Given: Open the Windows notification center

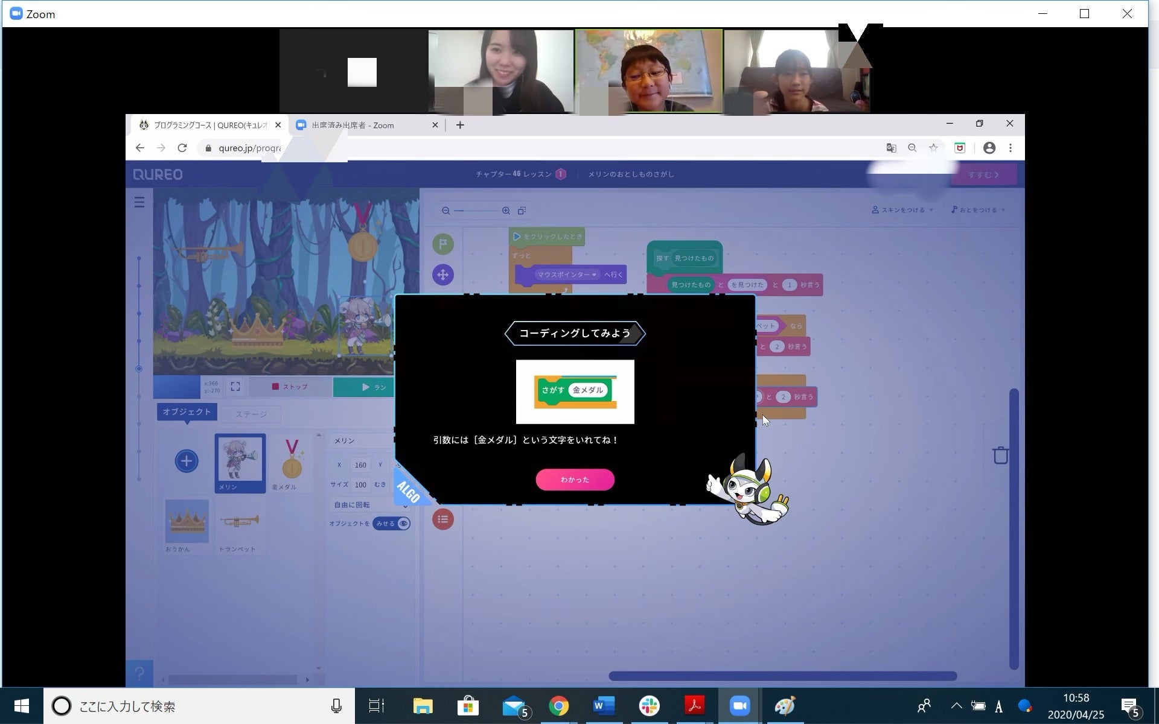Looking at the screenshot, I should (1130, 706).
